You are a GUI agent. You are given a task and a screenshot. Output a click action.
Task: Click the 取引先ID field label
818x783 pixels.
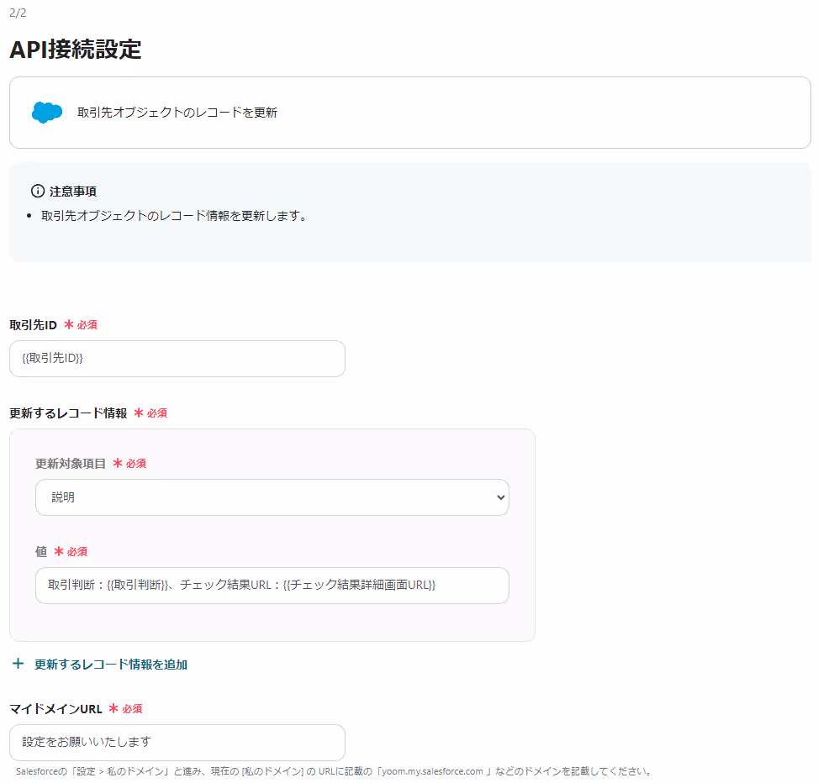tap(33, 325)
